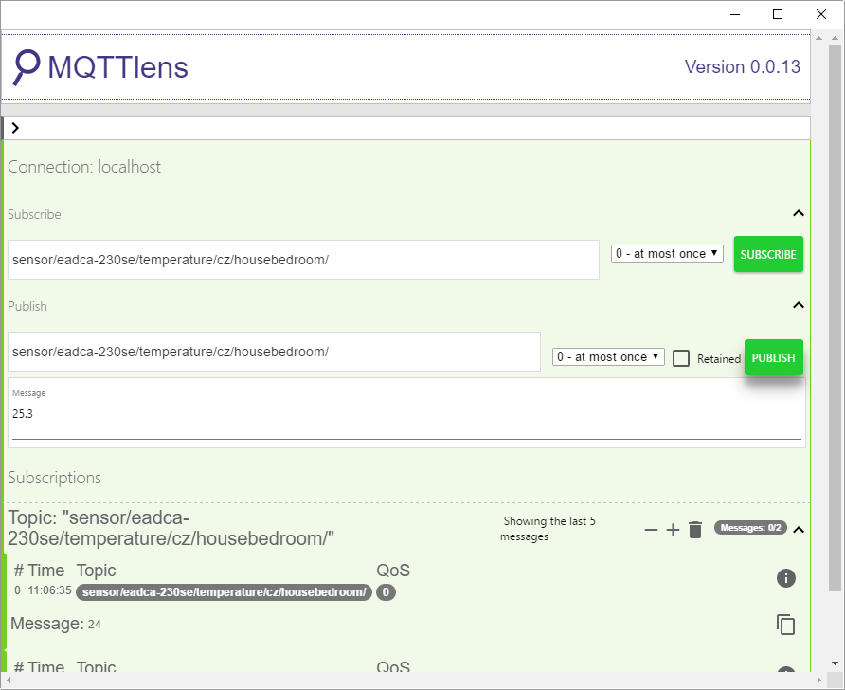The image size is (845, 690).
Task: Focus the Subscribe topic input field
Action: [x=303, y=260]
